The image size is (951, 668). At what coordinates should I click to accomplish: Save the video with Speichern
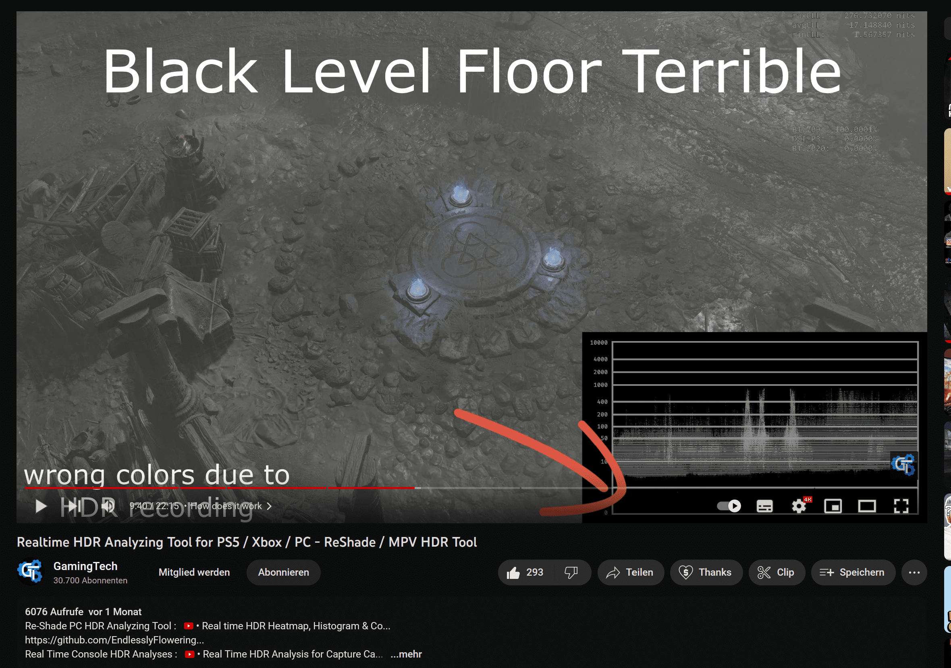click(853, 572)
